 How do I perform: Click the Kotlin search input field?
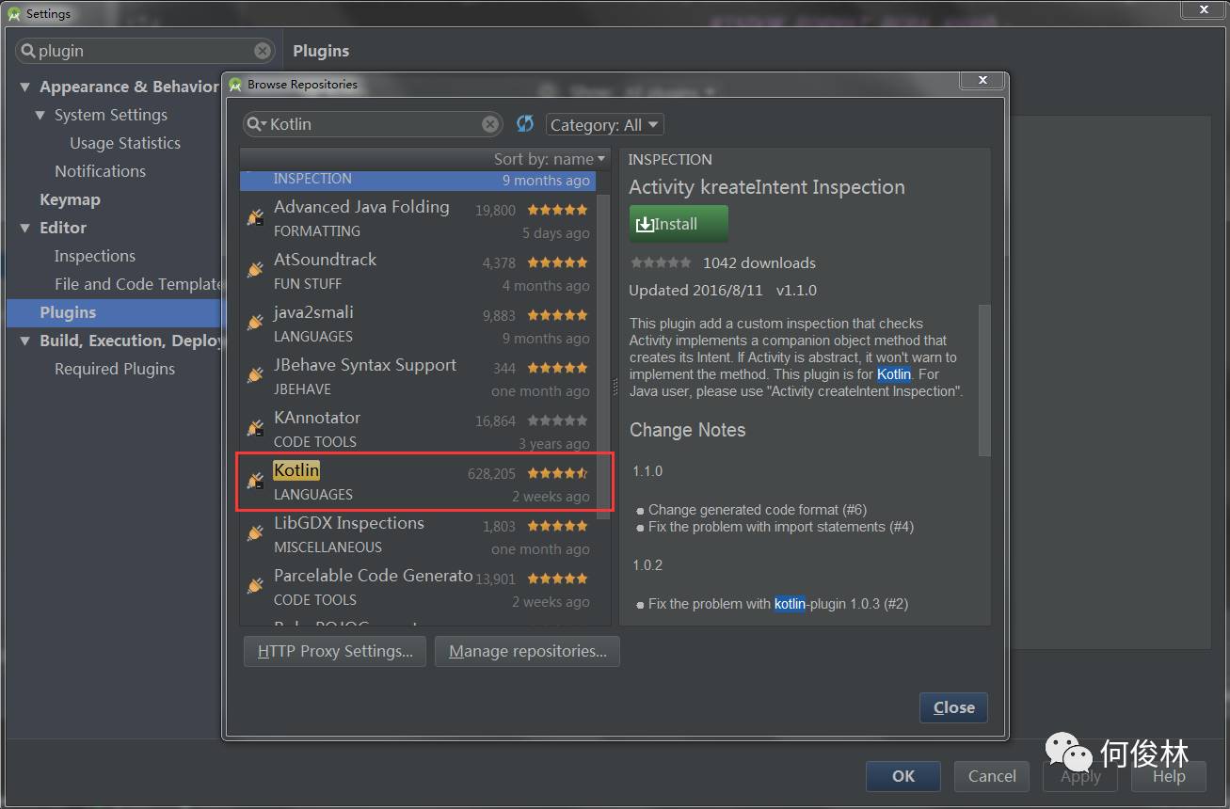point(375,124)
